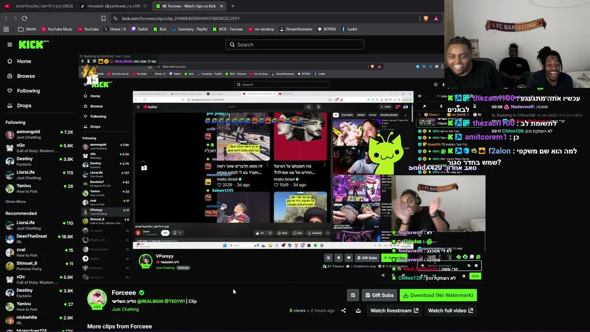Open the Brave Rewards triangle icon

436,18
